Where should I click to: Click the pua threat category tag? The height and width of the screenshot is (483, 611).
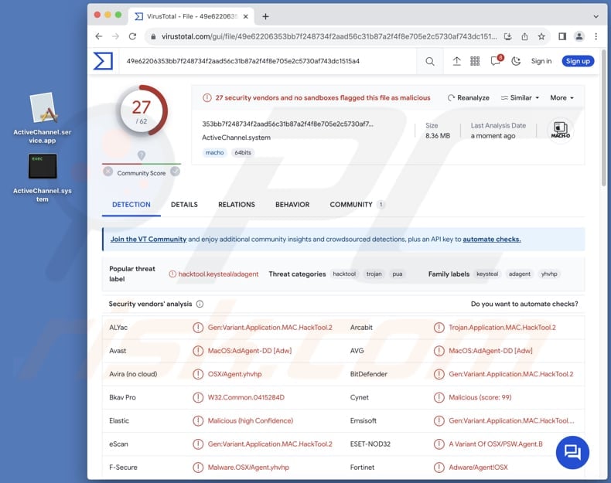pyautogui.click(x=397, y=274)
